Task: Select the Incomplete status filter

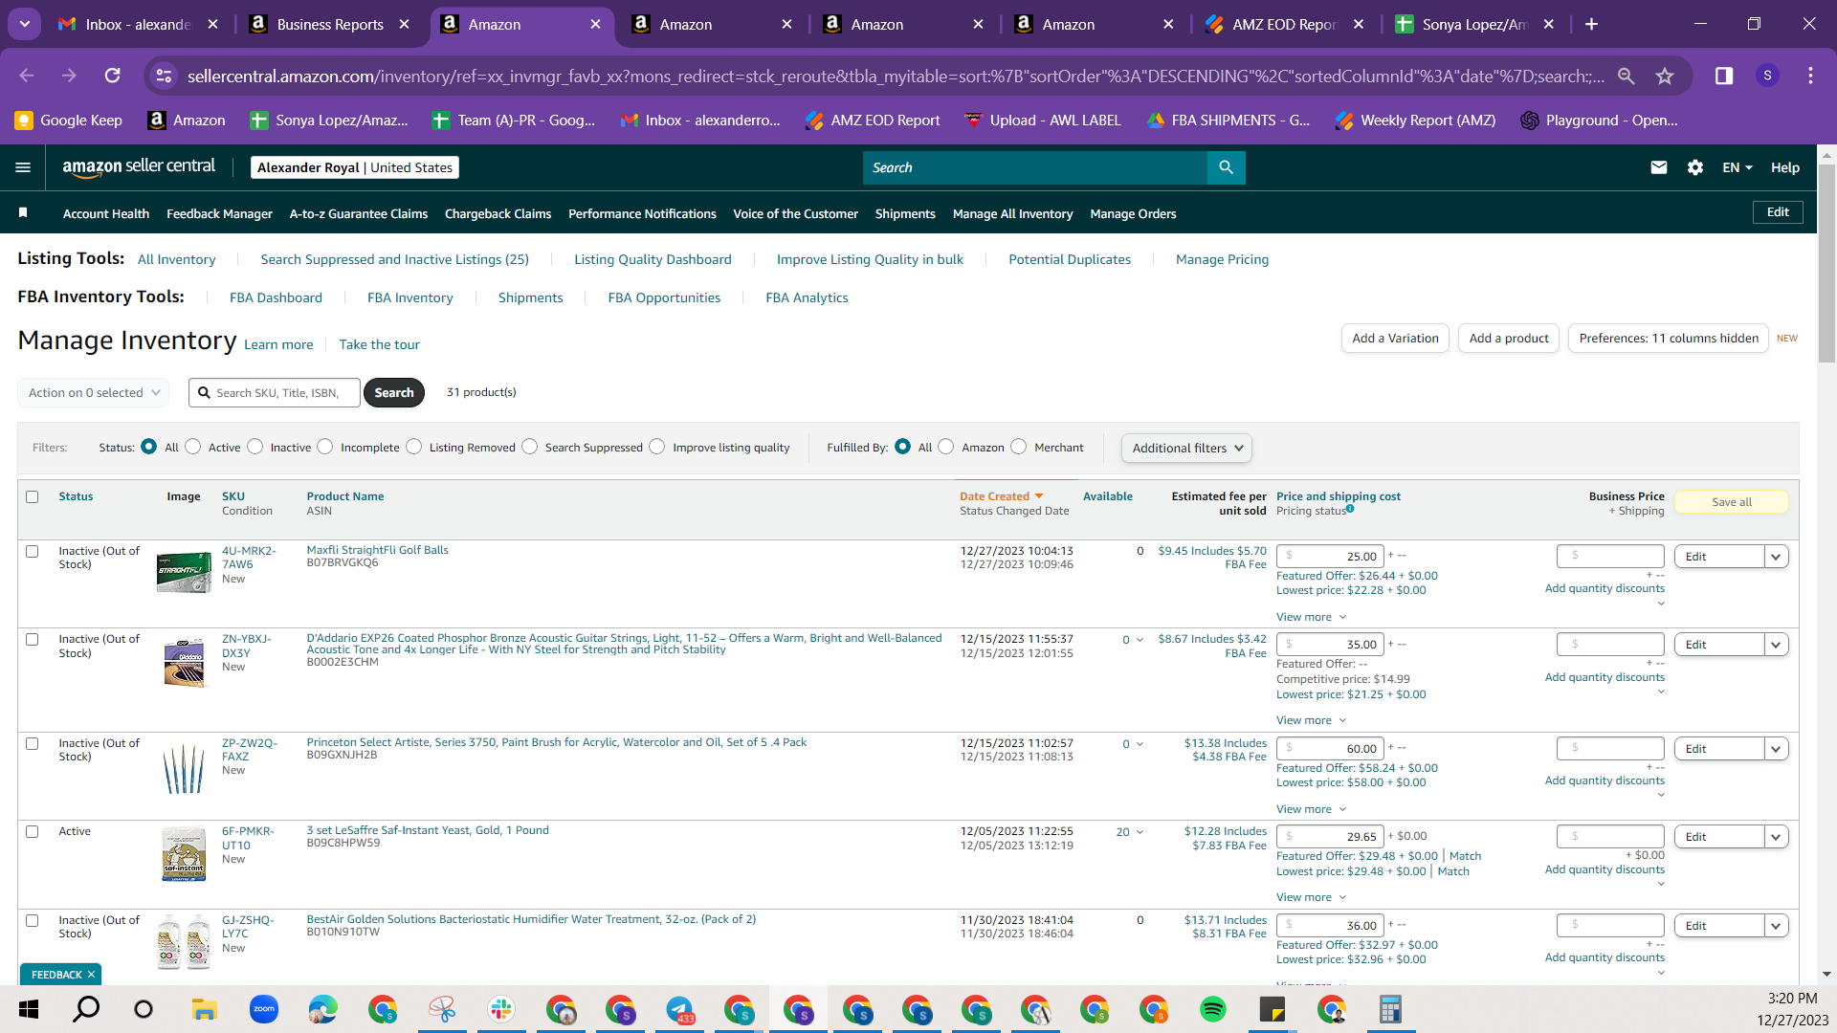Action: point(325,447)
